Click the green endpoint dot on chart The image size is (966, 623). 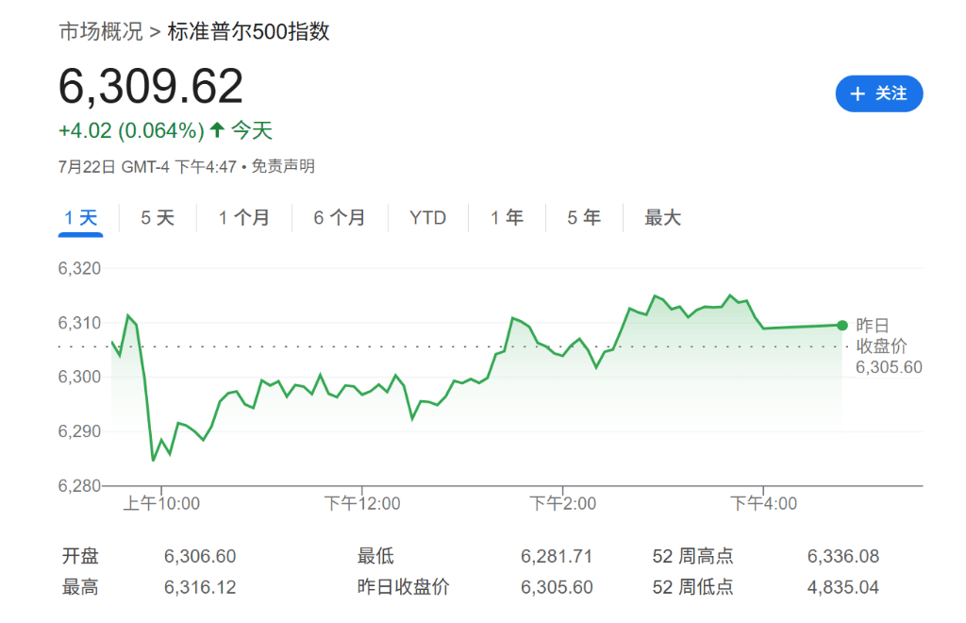pos(842,326)
